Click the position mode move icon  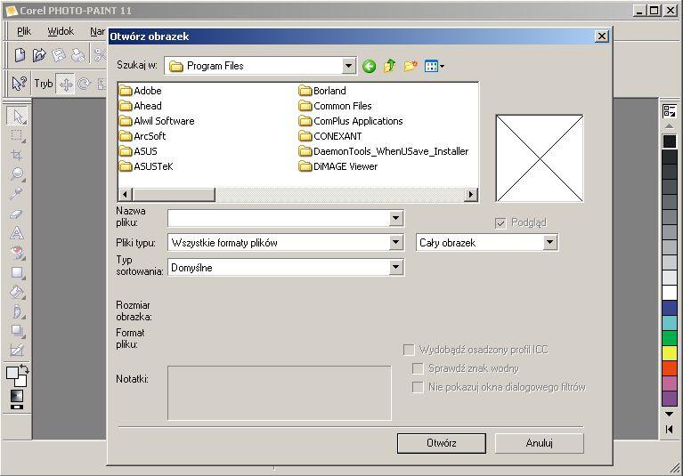66,84
